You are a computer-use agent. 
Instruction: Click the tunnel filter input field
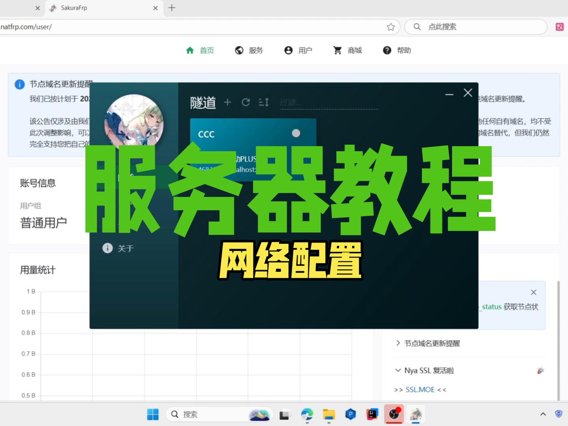pos(329,103)
